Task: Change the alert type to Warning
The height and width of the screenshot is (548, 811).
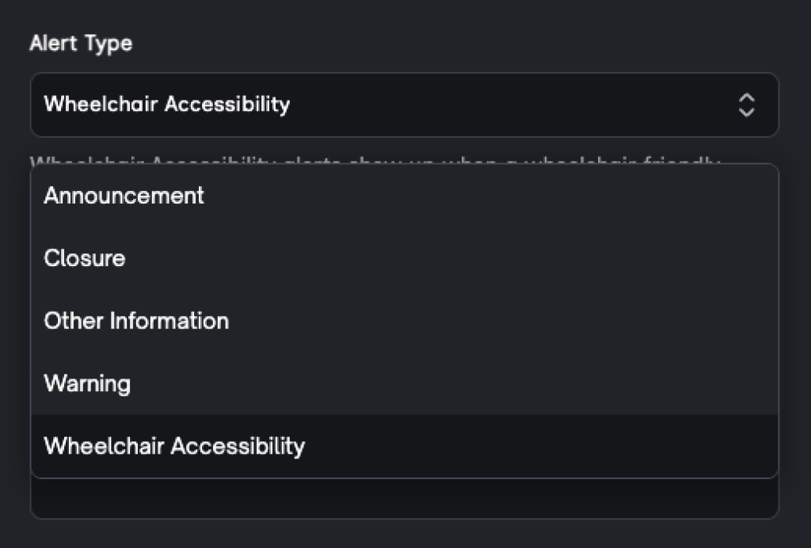Action: tap(87, 383)
